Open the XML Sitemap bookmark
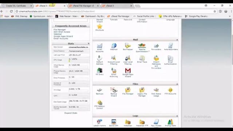Screen dimensions: 233x131 (x=19, y=16)
